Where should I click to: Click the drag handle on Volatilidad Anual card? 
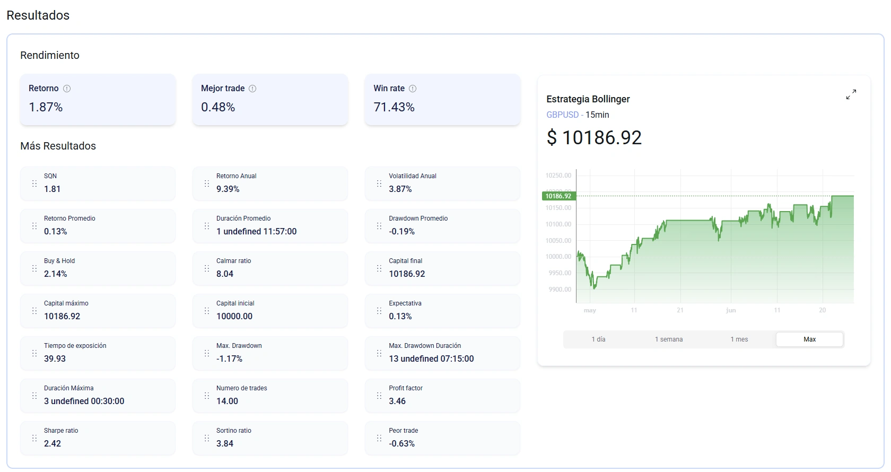[379, 183]
